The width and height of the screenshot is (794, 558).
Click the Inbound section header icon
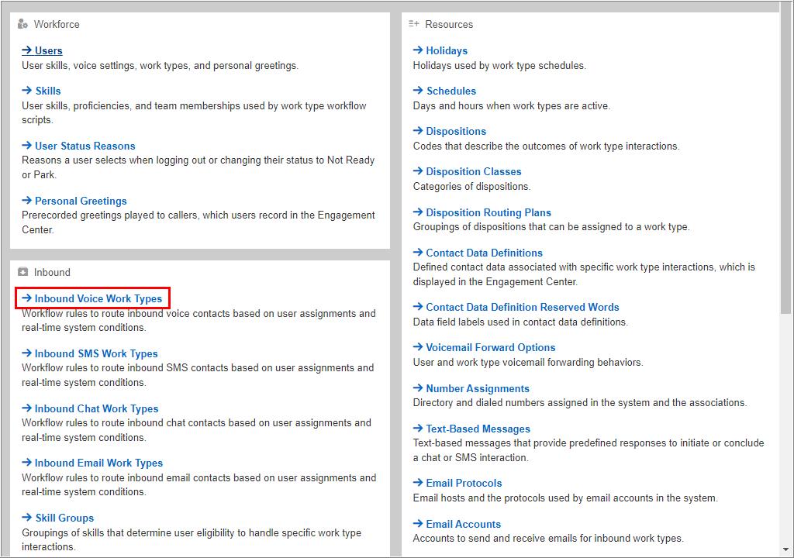(23, 272)
